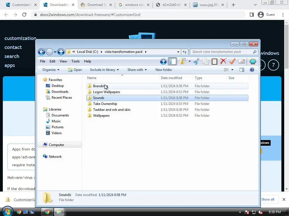Open the Documents library
Image resolution: width=289 pixels, height=216 pixels.
[x=60, y=115]
